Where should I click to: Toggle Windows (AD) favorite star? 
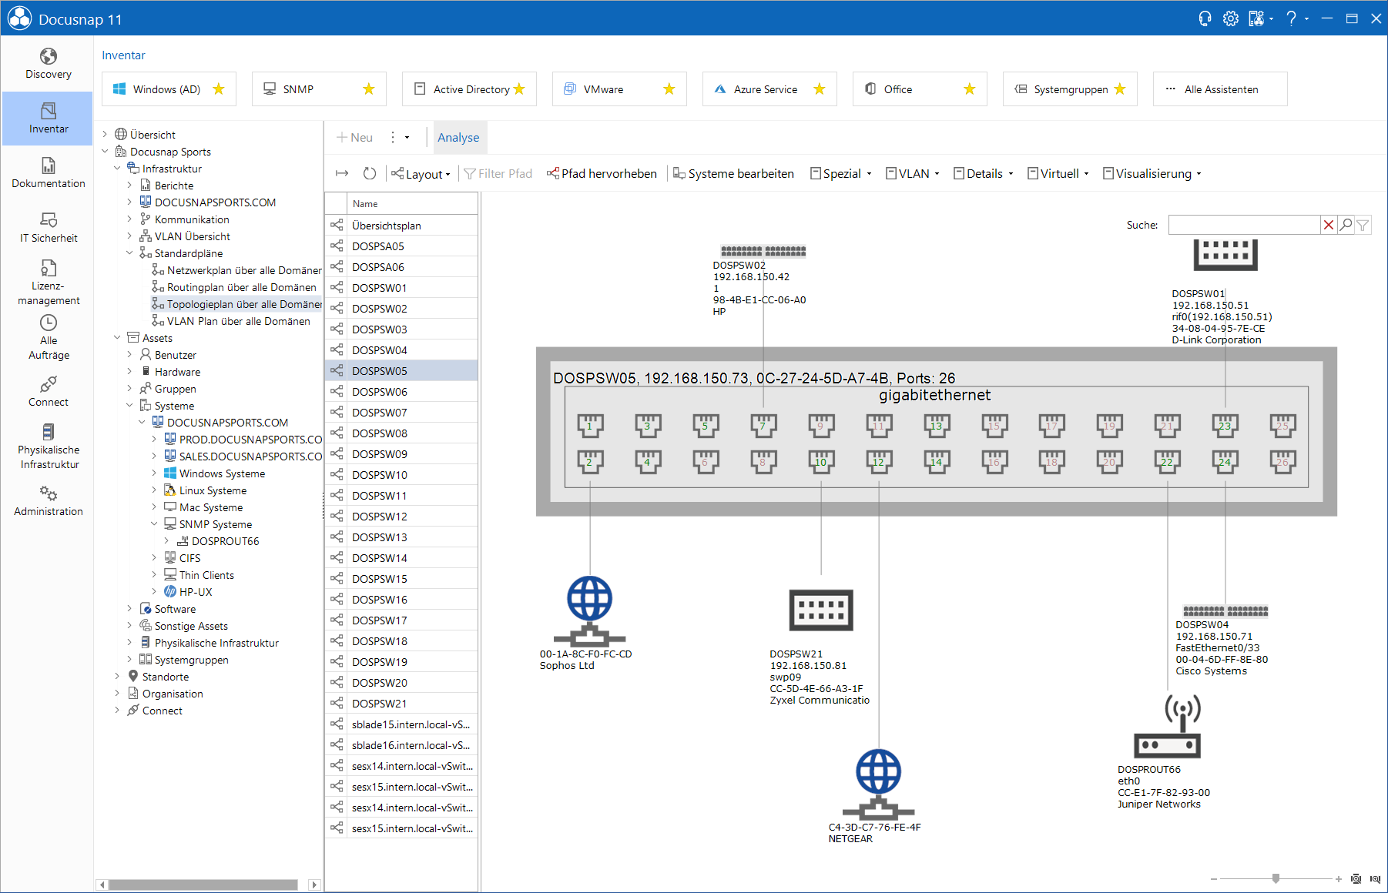coord(219,89)
